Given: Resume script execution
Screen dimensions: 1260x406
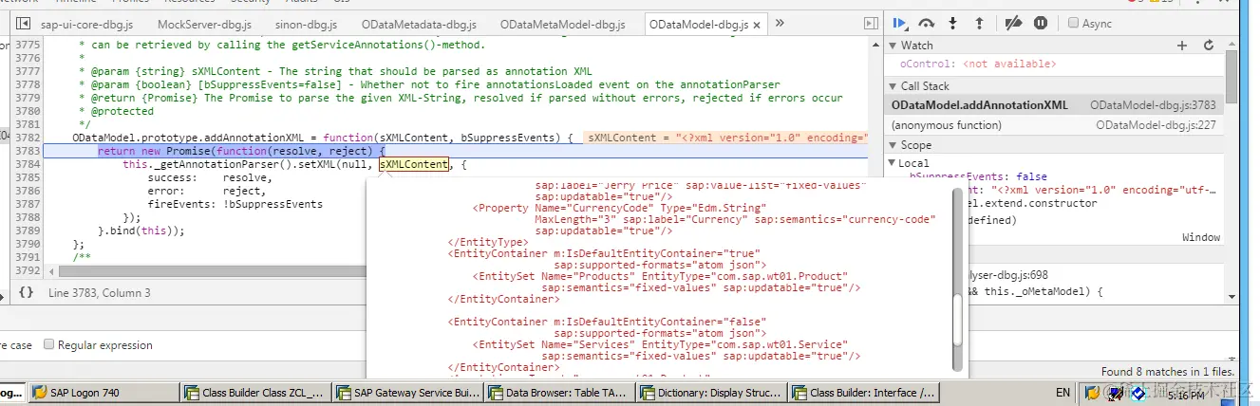Looking at the screenshot, I should point(900,23).
